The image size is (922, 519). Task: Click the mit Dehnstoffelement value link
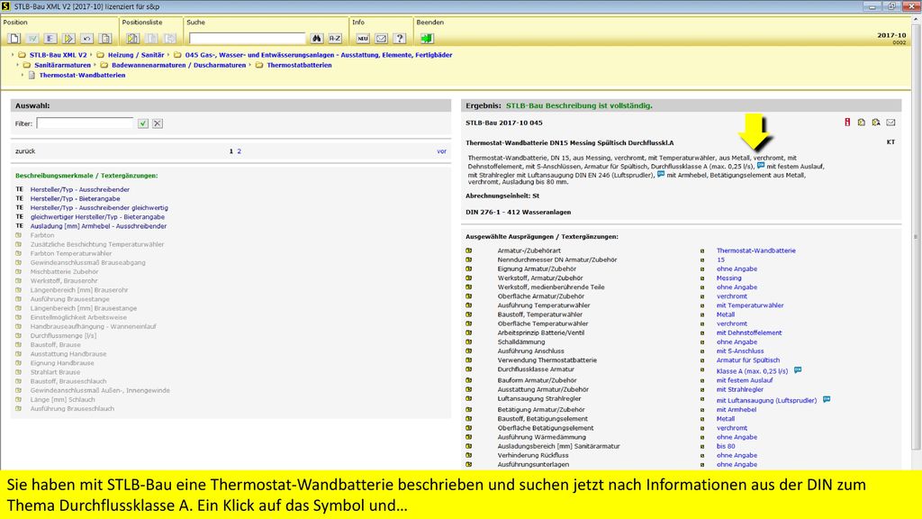[x=749, y=332]
